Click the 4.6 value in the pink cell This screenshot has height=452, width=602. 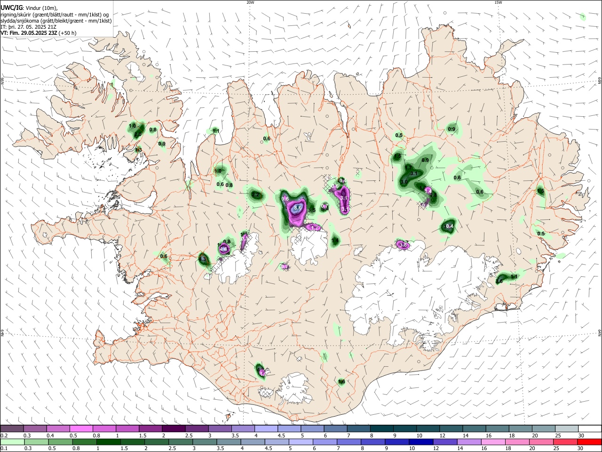click(x=224, y=249)
